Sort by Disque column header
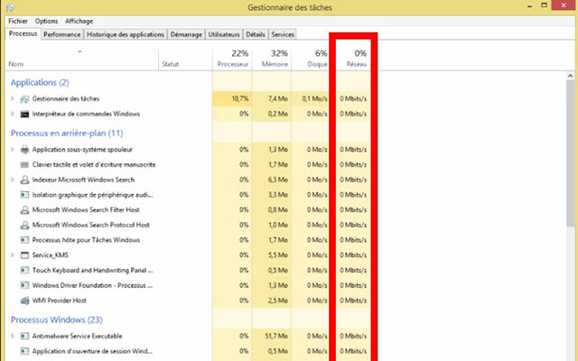The height and width of the screenshot is (361, 578). [310, 59]
